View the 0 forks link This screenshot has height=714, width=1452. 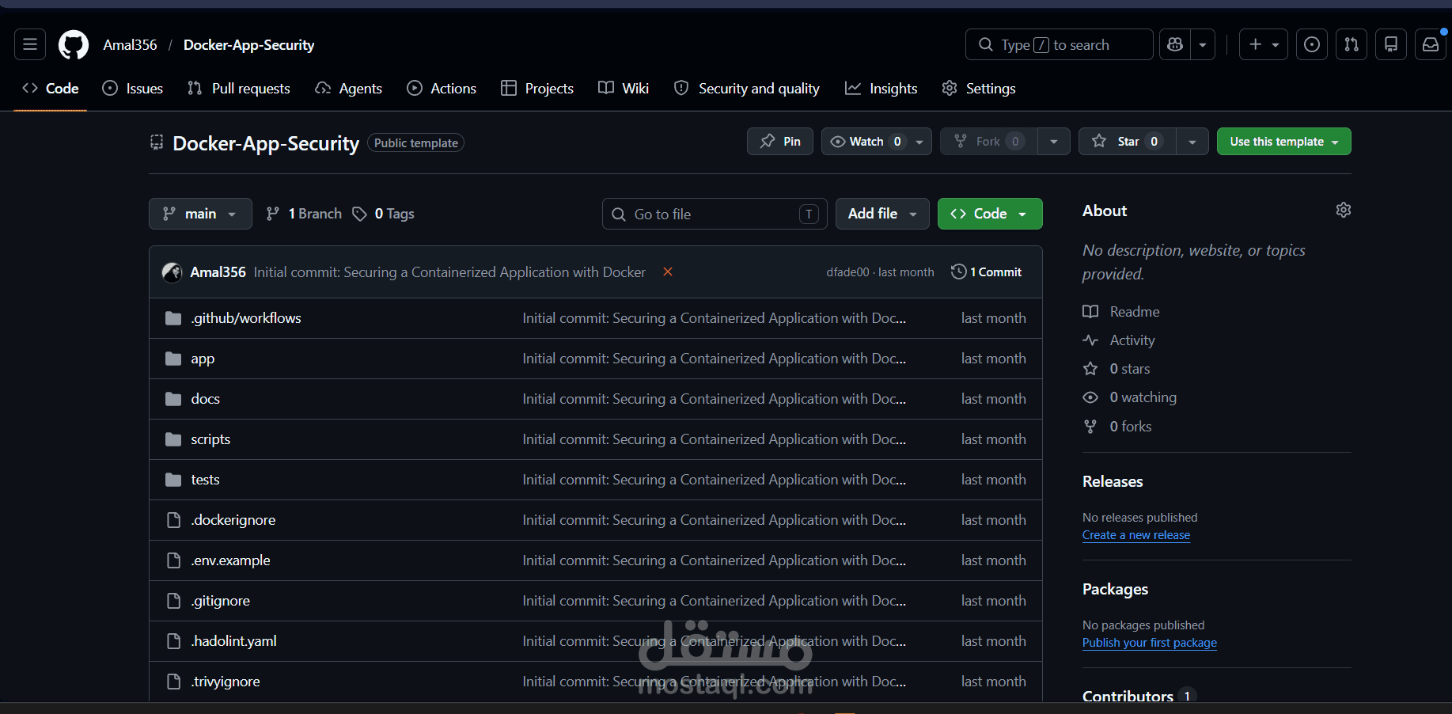[x=1117, y=427]
